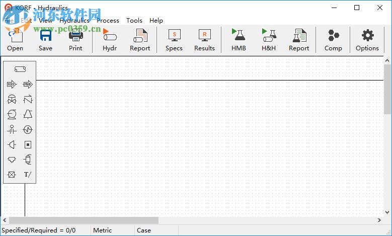The image size is (392, 236).
Task: Click the Save toolbar button
Action: pyautogui.click(x=45, y=40)
